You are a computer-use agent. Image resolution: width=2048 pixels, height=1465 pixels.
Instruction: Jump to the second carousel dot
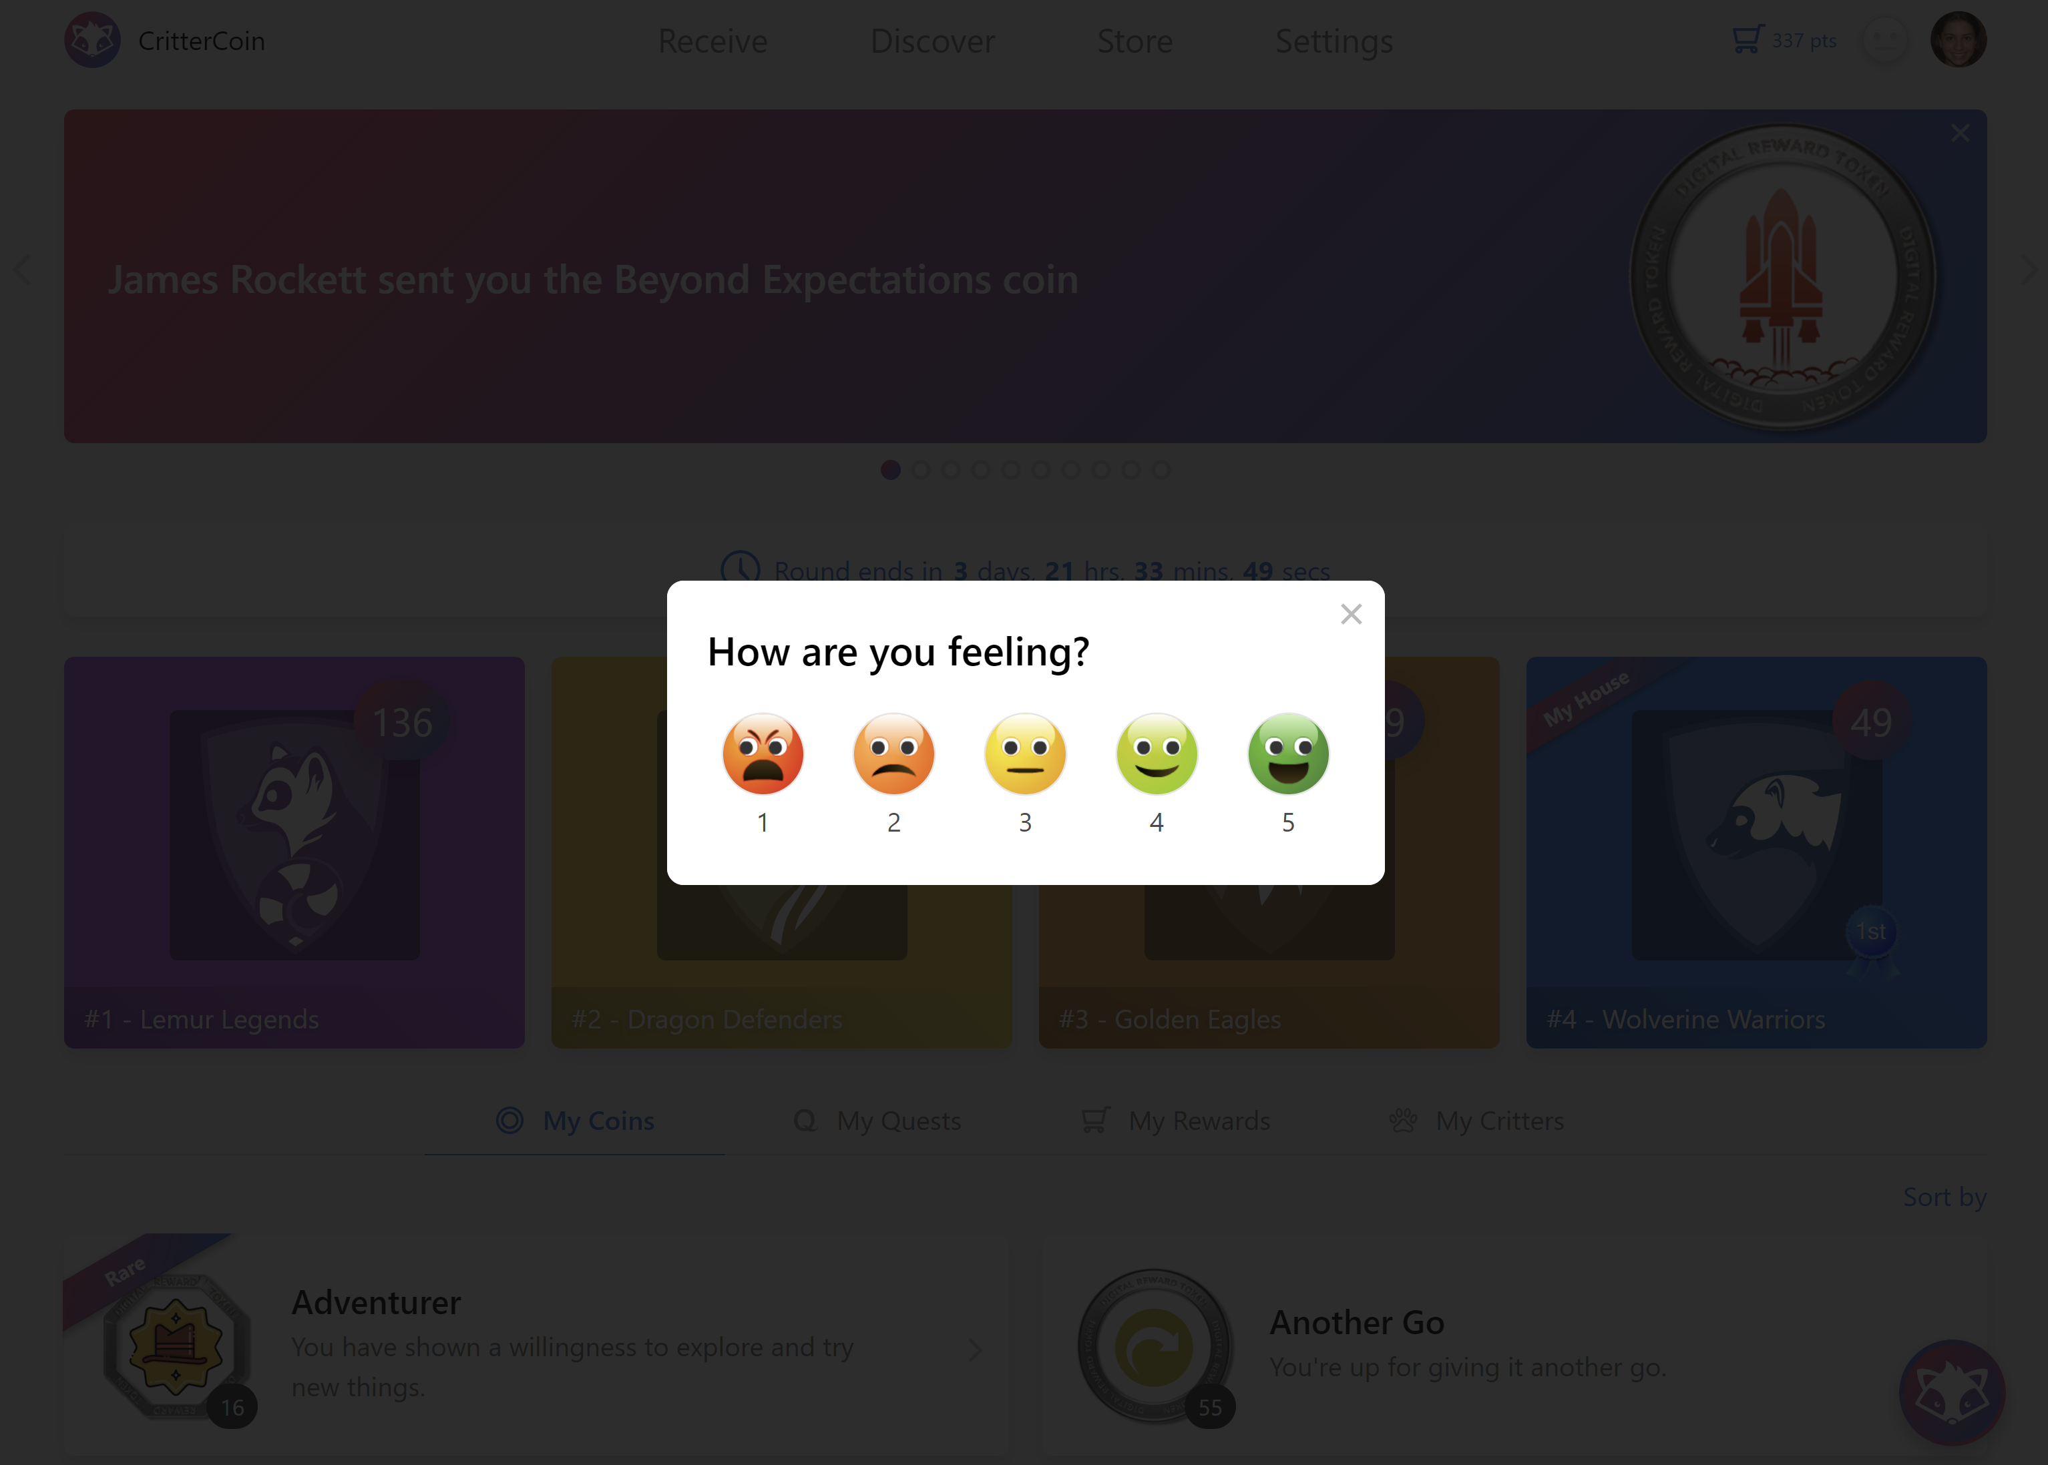click(x=921, y=470)
